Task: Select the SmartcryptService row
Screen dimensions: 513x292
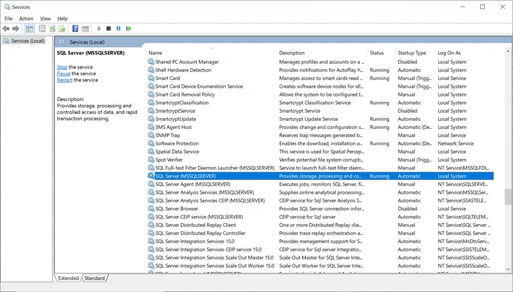Action: (x=320, y=111)
